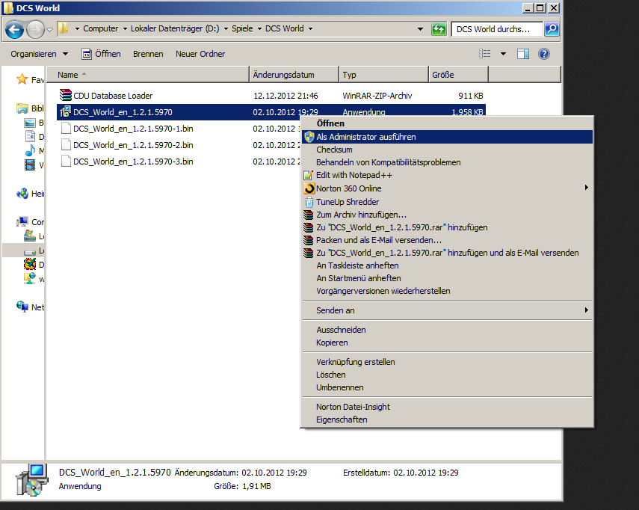The width and height of the screenshot is (639, 510).
Task: Open the 'Norton 360 Online' submenu
Action: click(447, 188)
